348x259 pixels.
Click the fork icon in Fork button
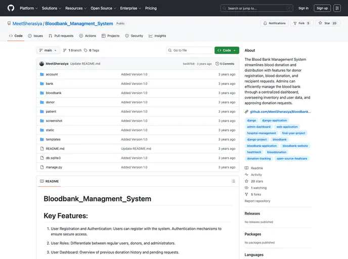tap(295, 23)
